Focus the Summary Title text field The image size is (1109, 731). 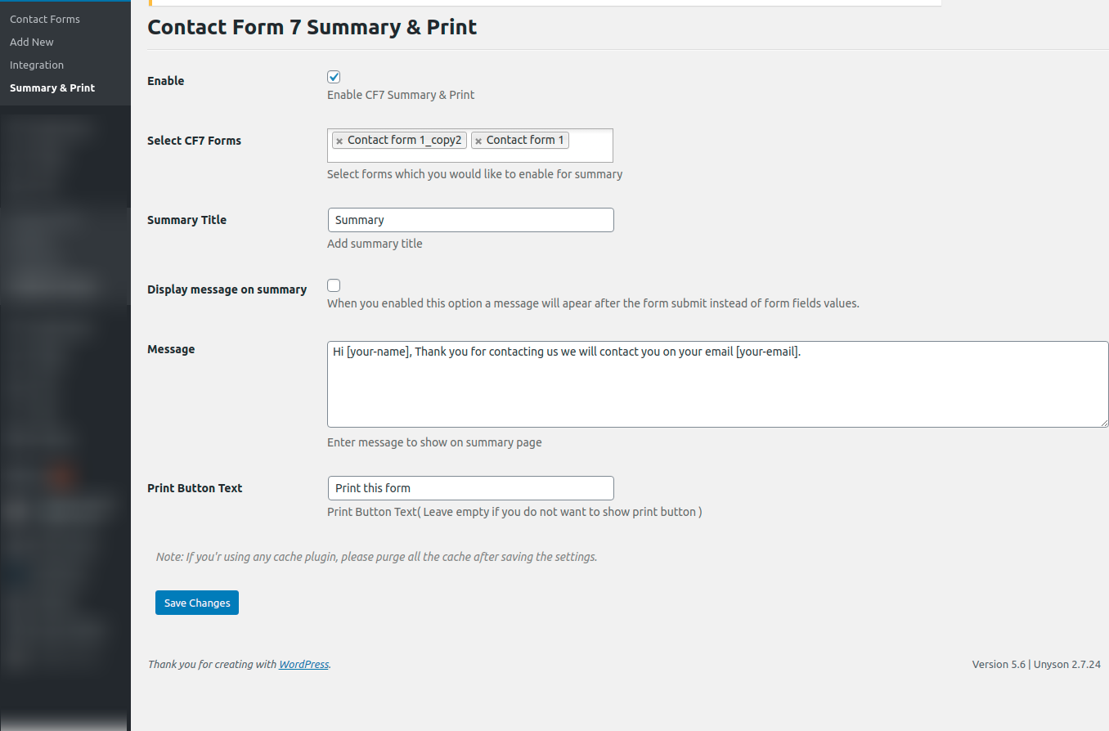(x=470, y=220)
